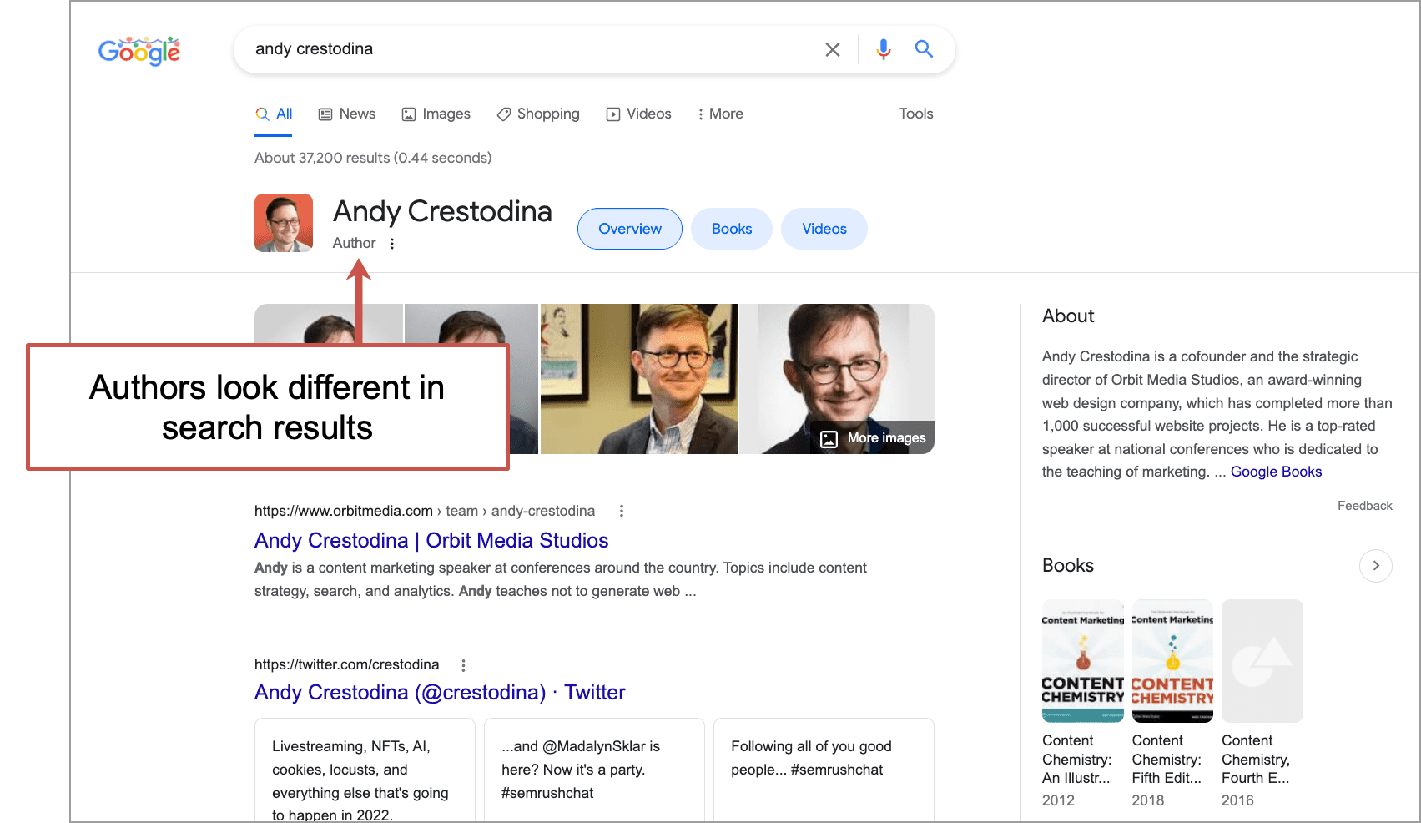Click twitter.com/crestodina URL text

(347, 664)
